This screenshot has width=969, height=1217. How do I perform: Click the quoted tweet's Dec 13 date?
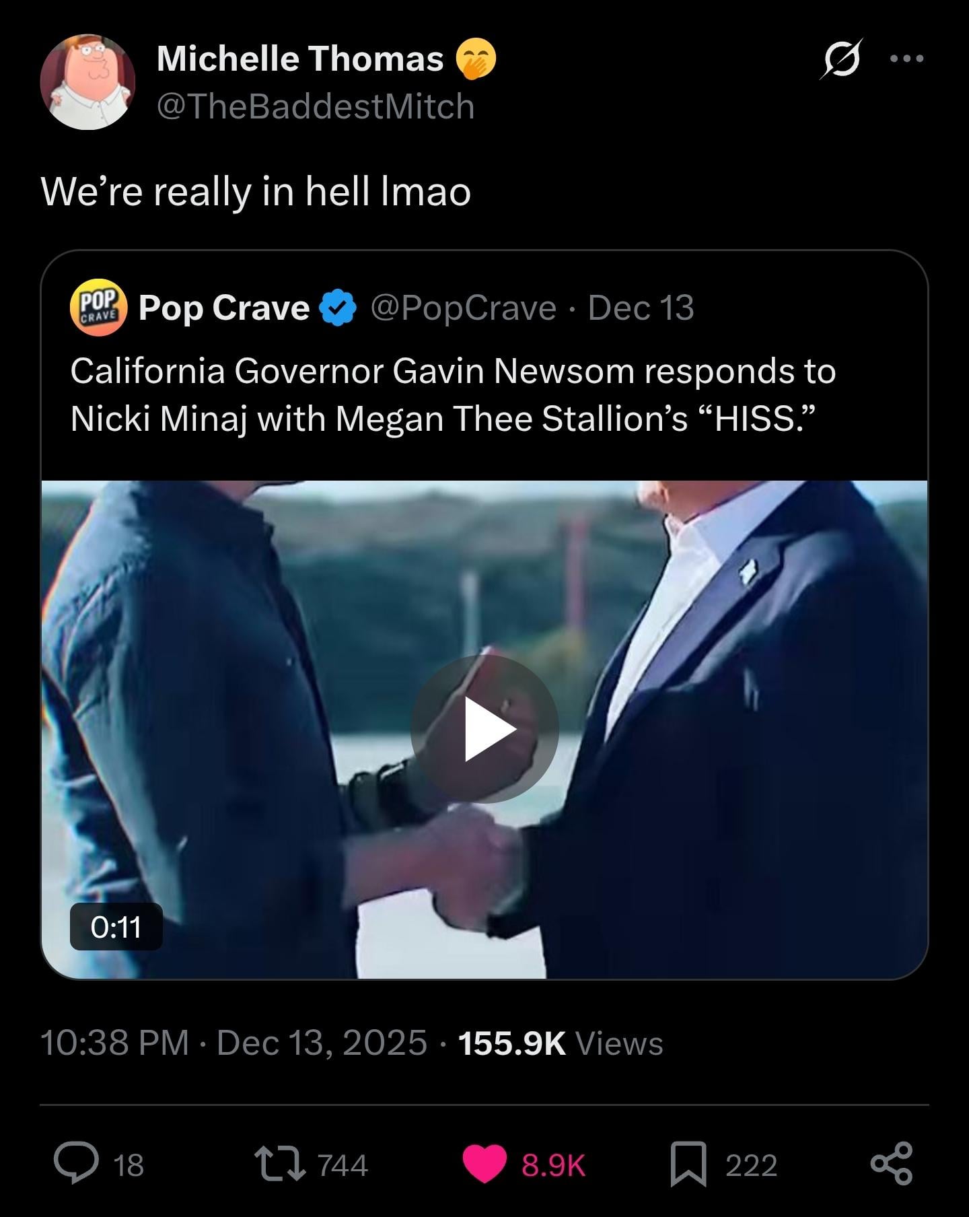641,308
